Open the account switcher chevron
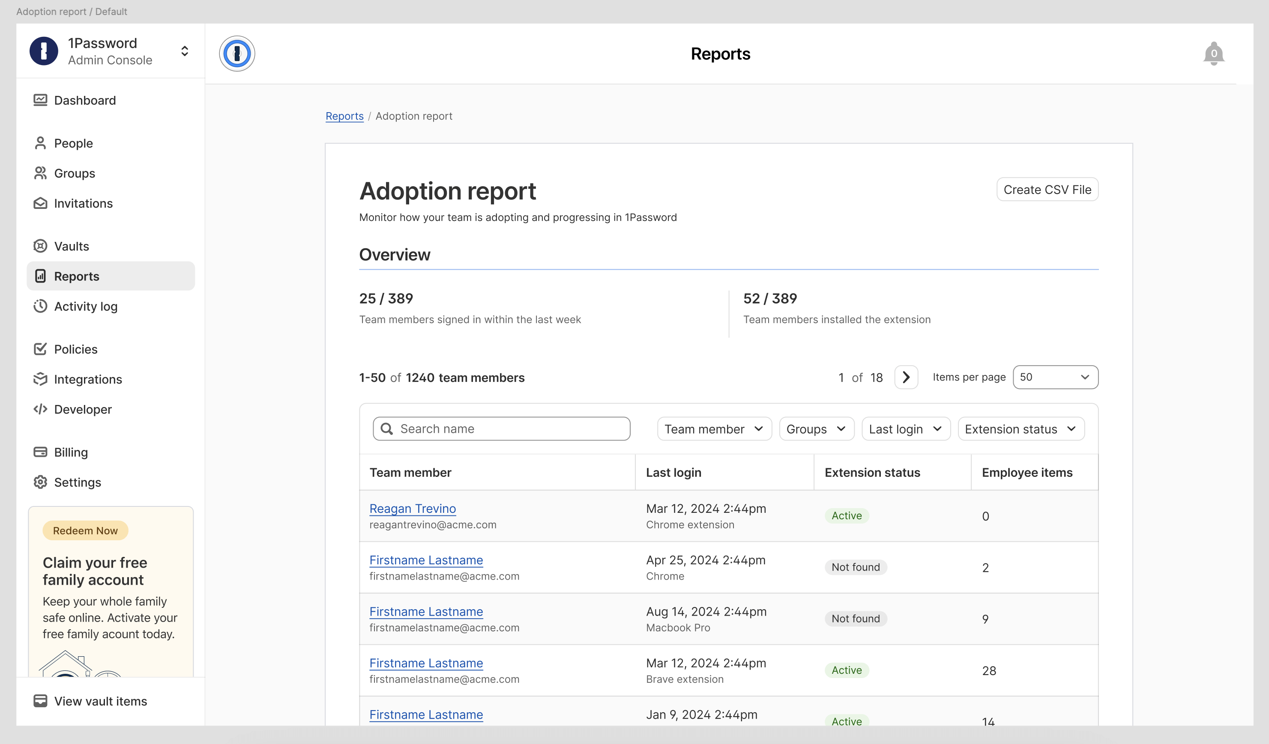The image size is (1269, 744). click(184, 51)
